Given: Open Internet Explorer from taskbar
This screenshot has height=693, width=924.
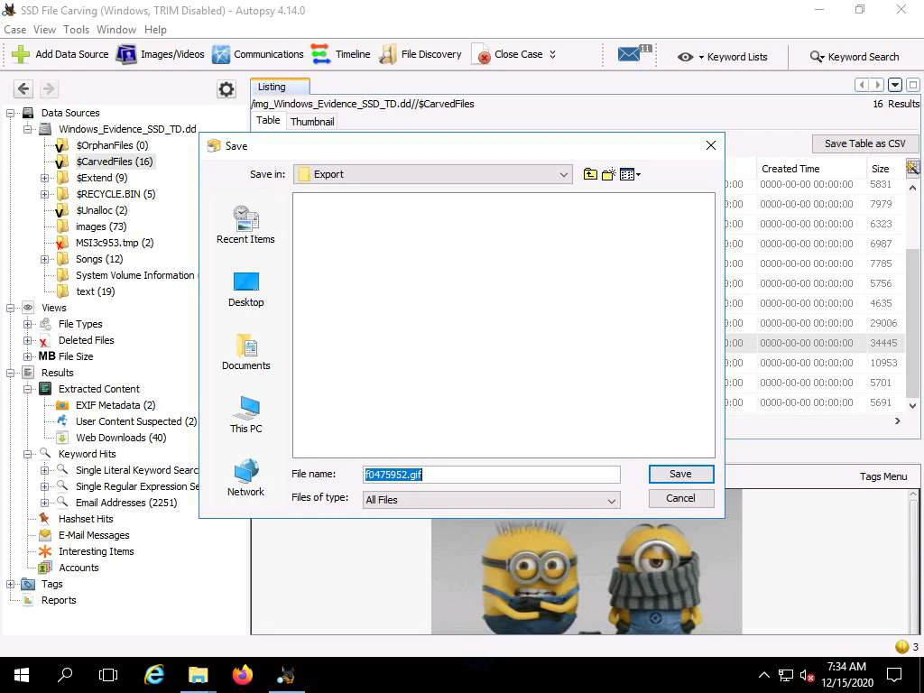Looking at the screenshot, I should click(153, 675).
